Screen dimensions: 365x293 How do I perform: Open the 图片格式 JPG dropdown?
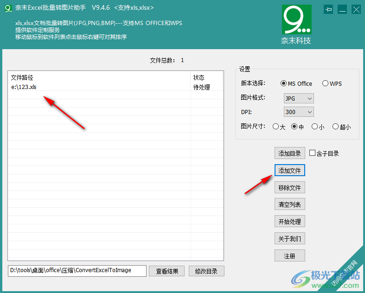tap(299, 98)
